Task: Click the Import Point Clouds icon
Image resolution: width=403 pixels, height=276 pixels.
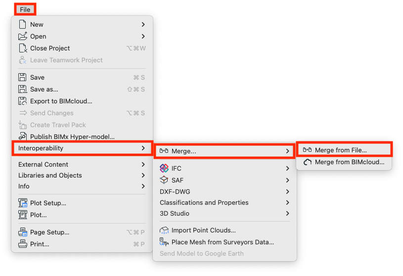Action: click(x=164, y=230)
